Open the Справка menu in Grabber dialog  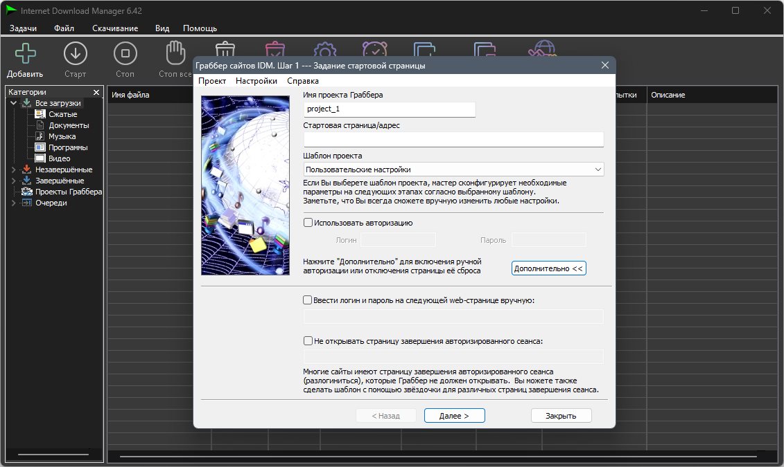[x=303, y=81]
